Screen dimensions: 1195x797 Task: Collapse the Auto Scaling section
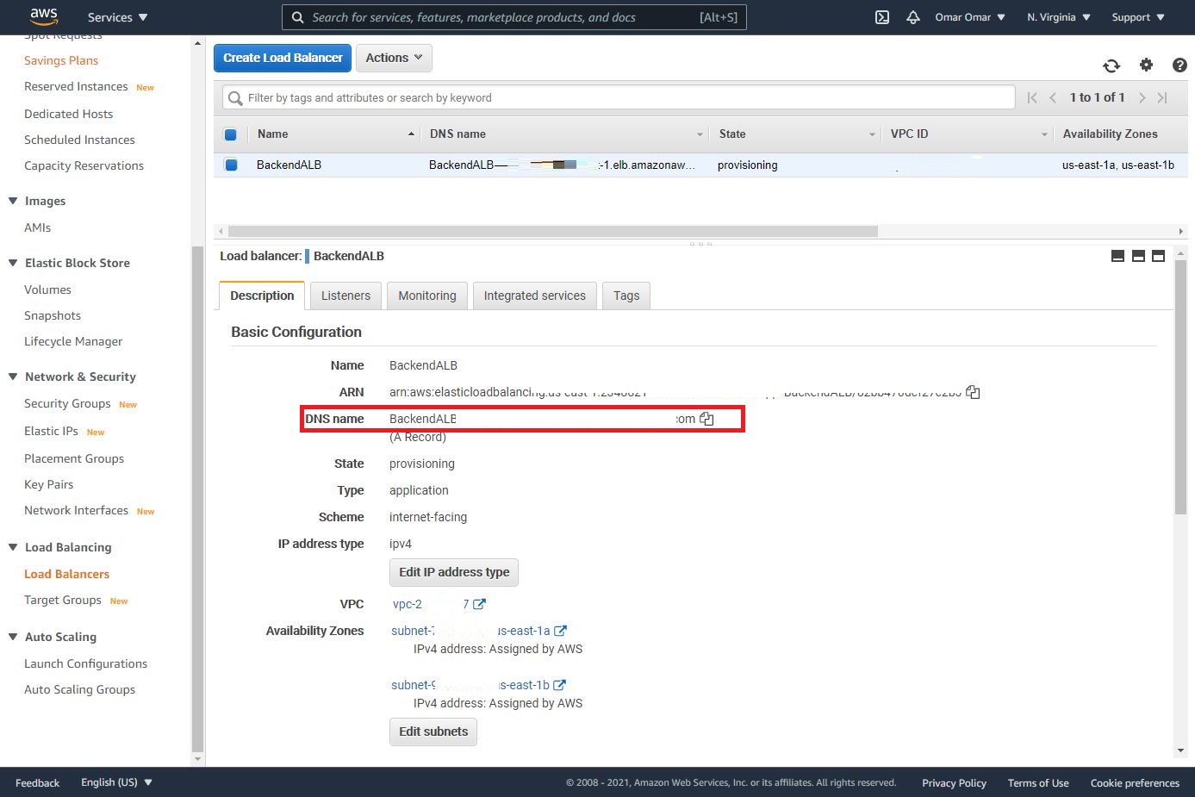click(13, 637)
